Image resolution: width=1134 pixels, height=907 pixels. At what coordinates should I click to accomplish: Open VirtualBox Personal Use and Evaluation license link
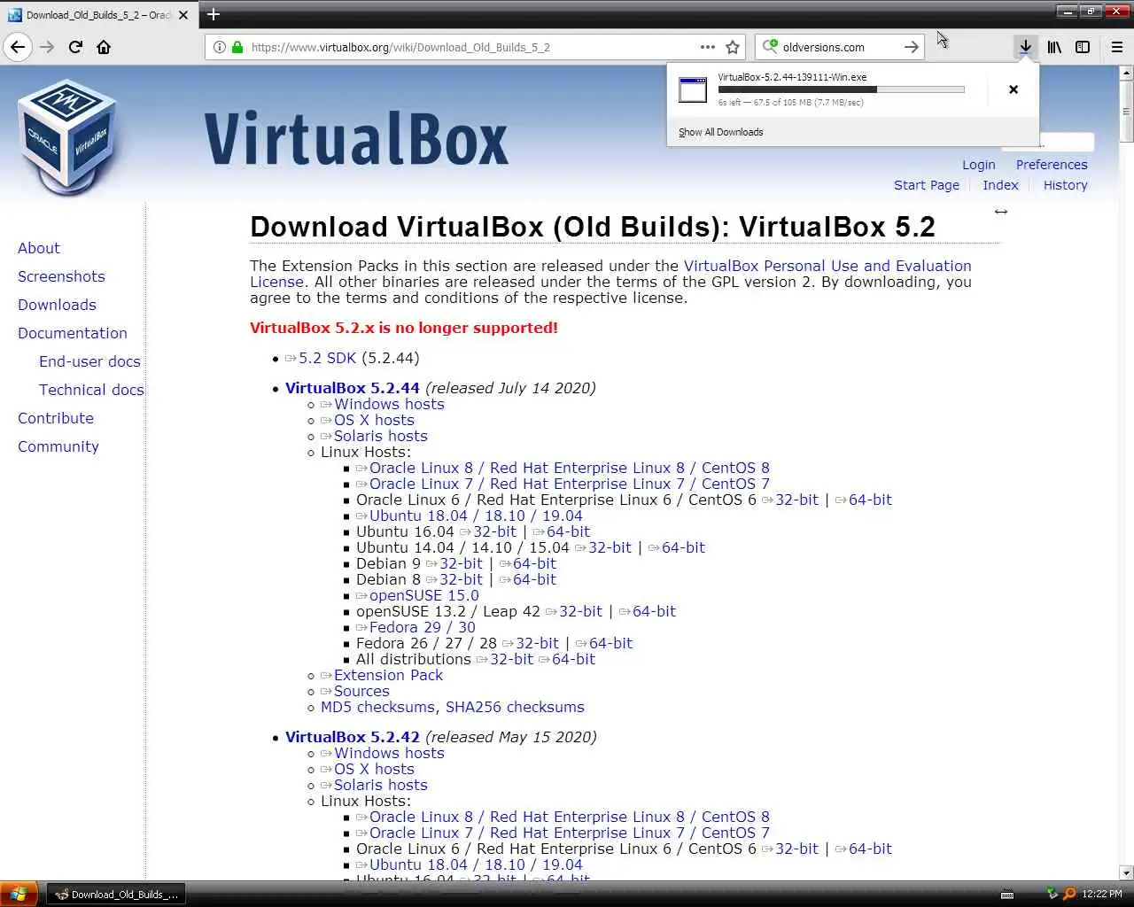click(827, 266)
